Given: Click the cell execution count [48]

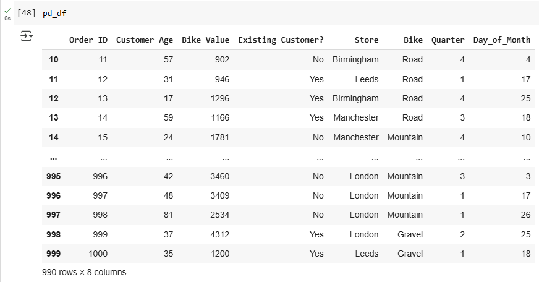Looking at the screenshot, I should [27, 13].
